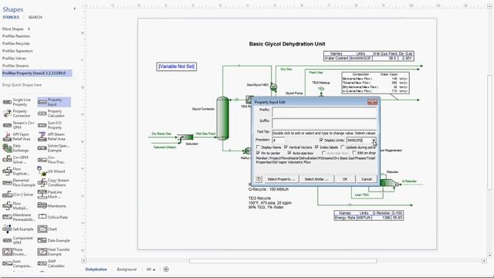
Task: Enable the Edit on drop checkbox
Action: point(354,153)
